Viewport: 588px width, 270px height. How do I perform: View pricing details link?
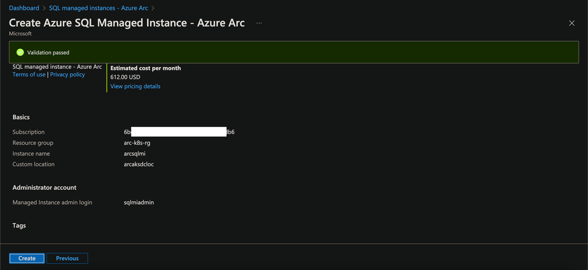coord(135,86)
